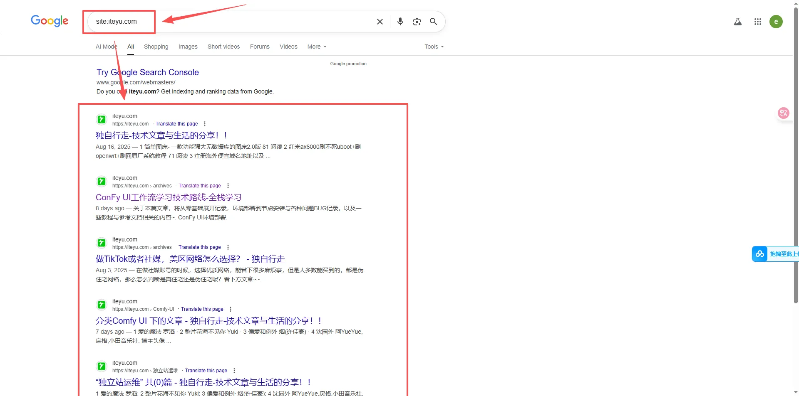Open the “独立站运维” 共(0)篇 result
Viewport: 799px width, 396px height.
point(203,382)
